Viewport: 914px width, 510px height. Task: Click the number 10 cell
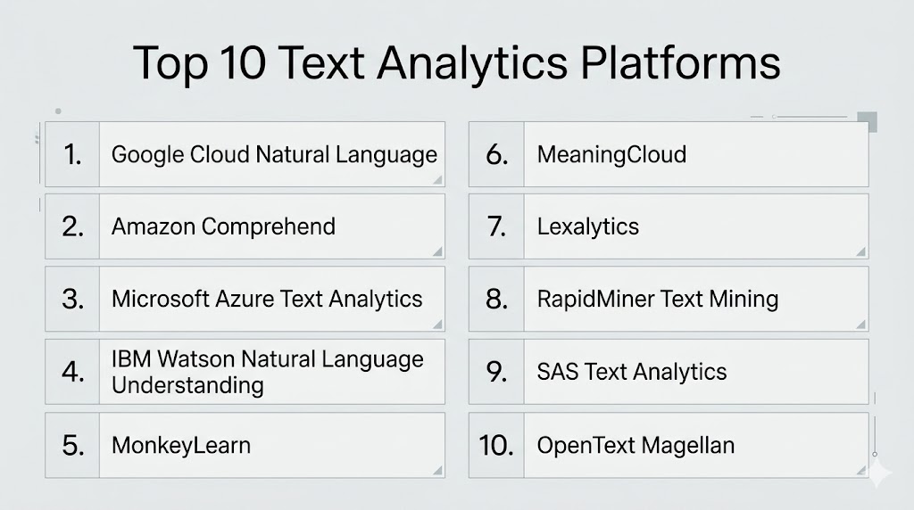tap(496, 445)
